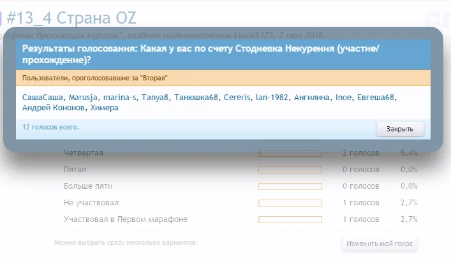Viewport: 451px width, 264px height.
Task: Open user Tanya8 profile link
Action: coord(155,98)
